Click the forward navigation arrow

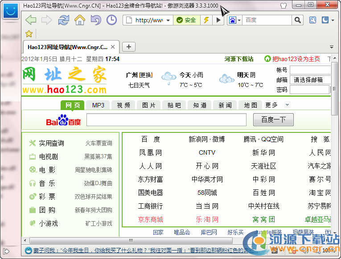point(46,20)
